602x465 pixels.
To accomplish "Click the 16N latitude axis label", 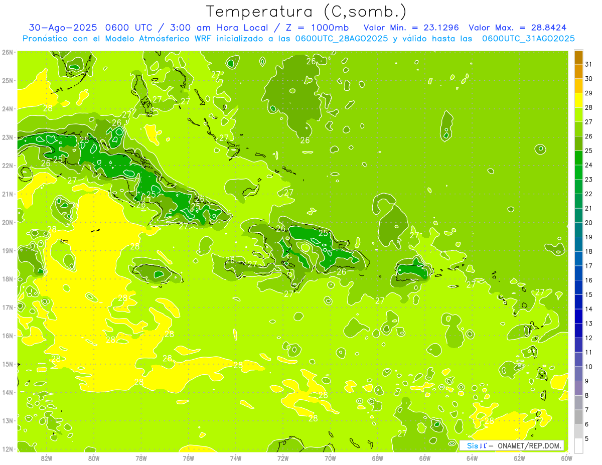I will (8, 336).
